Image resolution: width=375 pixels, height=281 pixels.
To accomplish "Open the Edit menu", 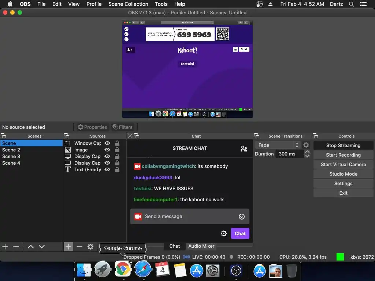I will click(57, 4).
